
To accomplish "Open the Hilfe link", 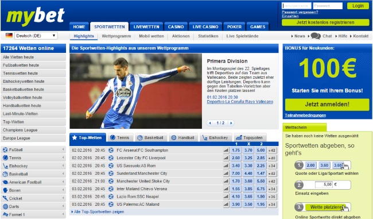I will (x=343, y=36).
